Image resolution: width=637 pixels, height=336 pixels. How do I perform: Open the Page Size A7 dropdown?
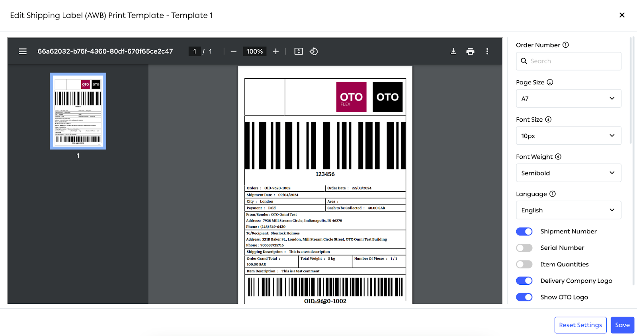(x=569, y=99)
